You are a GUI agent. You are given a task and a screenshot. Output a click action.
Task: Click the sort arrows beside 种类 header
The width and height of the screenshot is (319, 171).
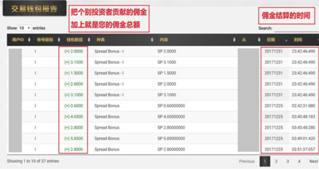pos(152,40)
